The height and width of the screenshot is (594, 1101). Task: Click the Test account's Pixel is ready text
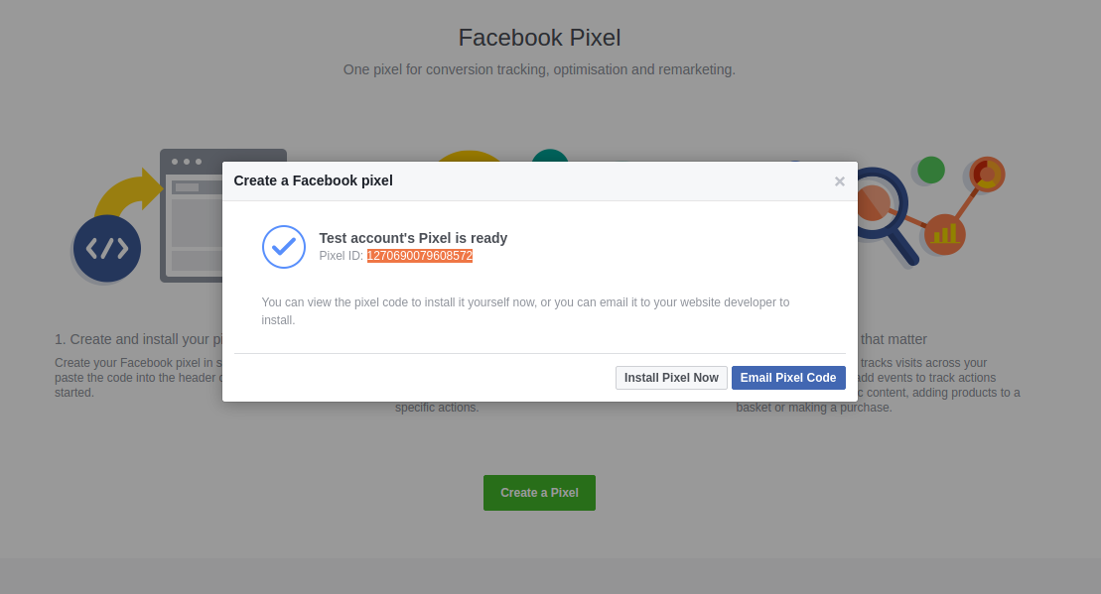click(413, 238)
